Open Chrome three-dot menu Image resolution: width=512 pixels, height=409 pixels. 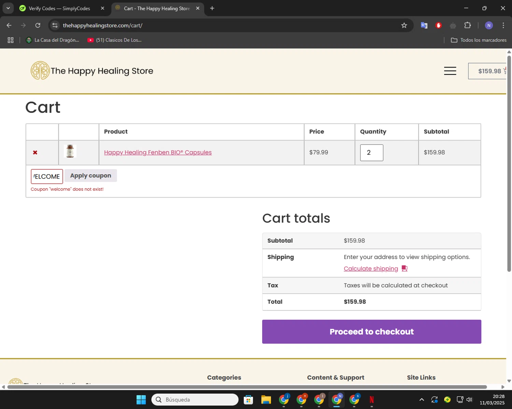(503, 25)
